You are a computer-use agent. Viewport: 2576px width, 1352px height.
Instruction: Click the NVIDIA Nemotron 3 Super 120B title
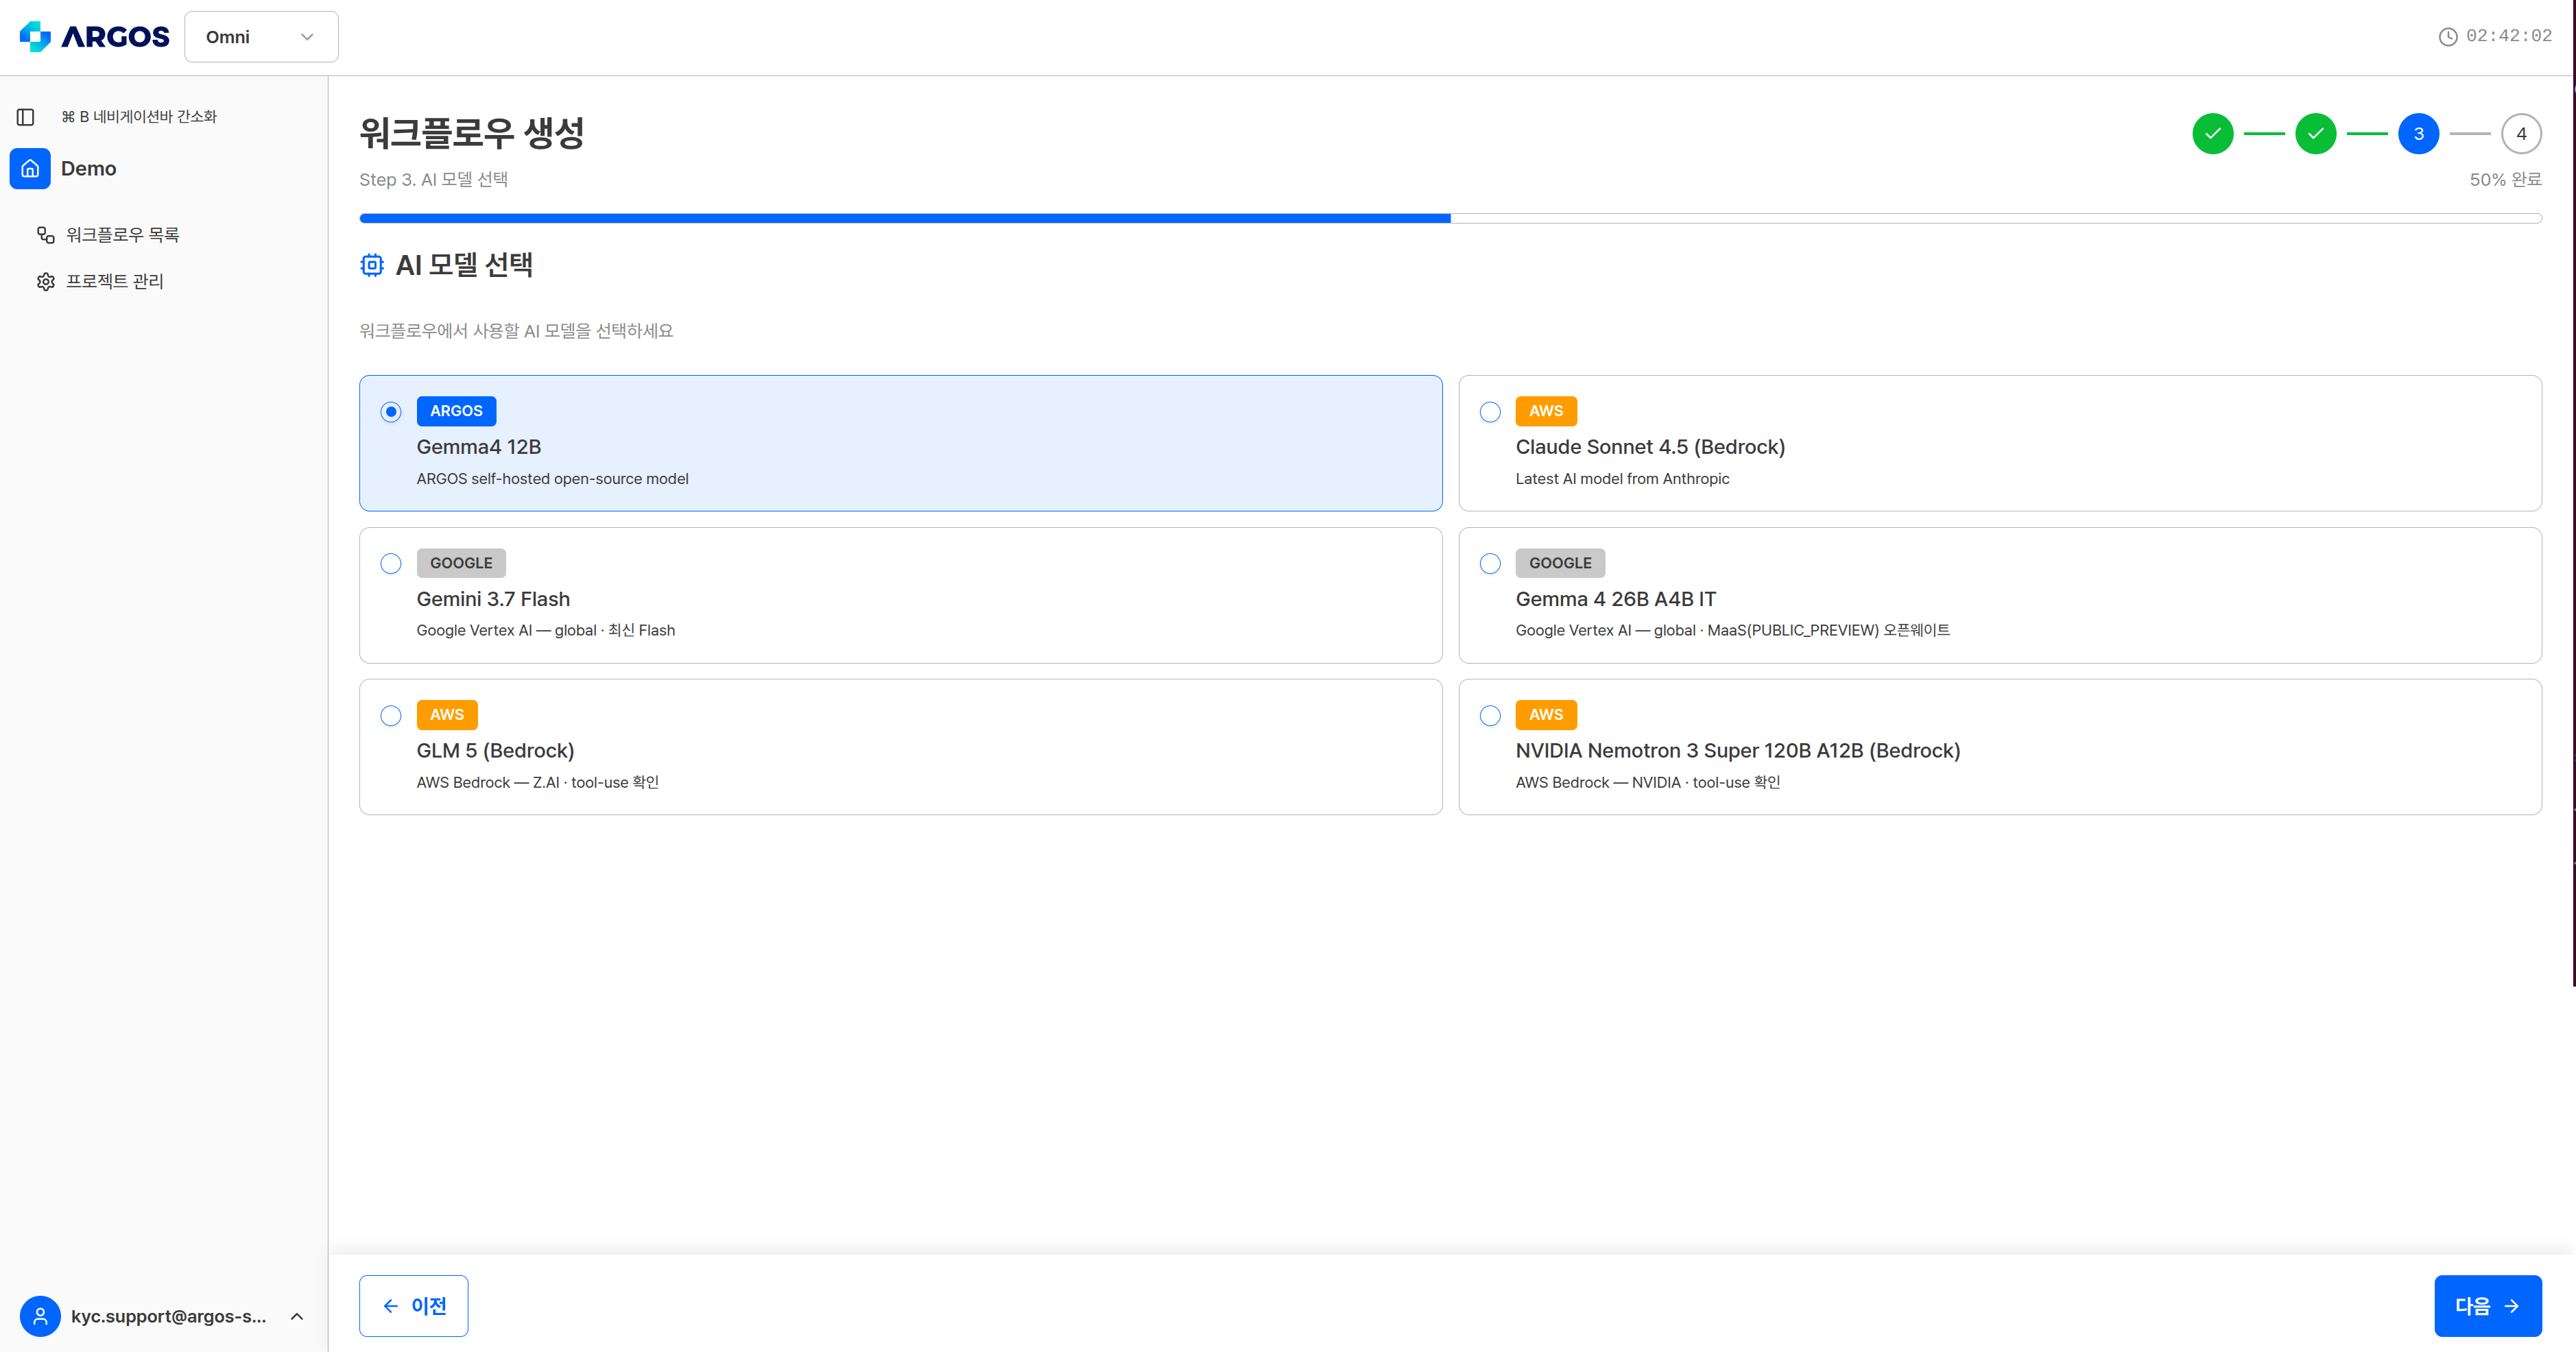[1738, 751]
